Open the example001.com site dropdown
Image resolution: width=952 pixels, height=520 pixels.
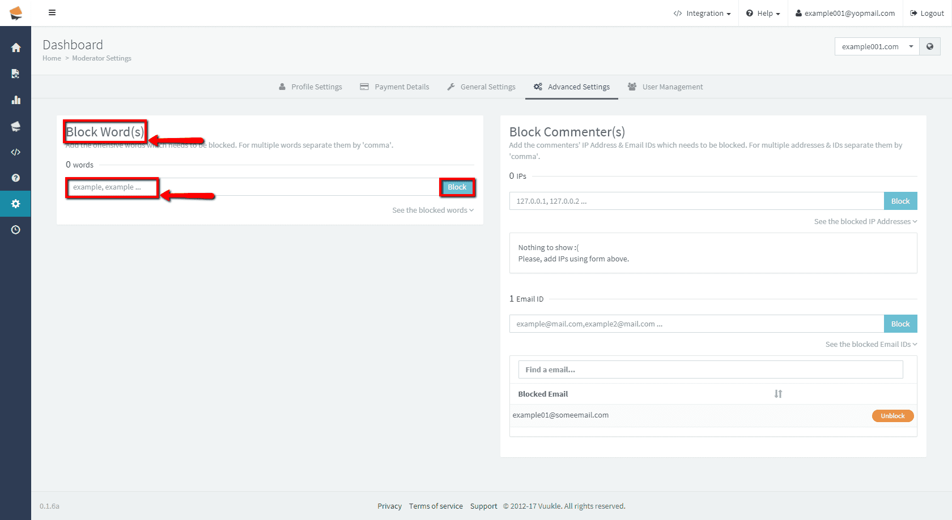[x=876, y=46]
